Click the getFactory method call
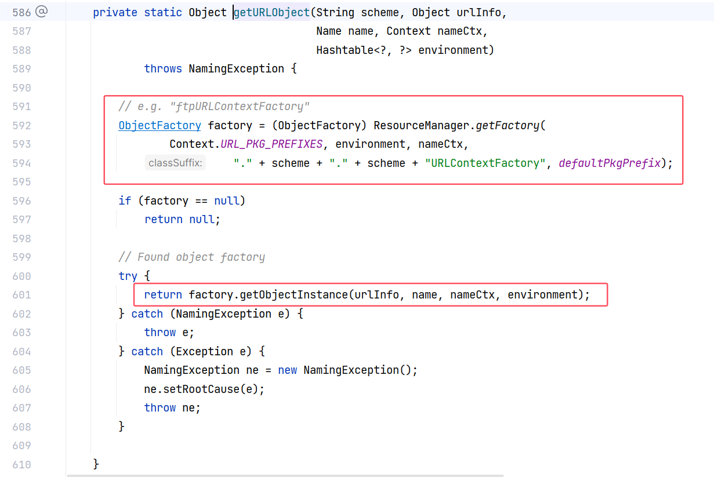 (x=508, y=125)
